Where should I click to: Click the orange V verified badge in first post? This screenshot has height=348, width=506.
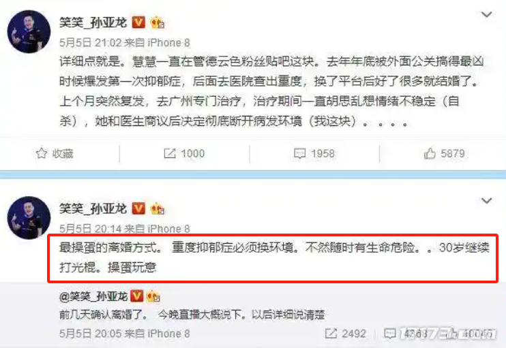pos(138,22)
